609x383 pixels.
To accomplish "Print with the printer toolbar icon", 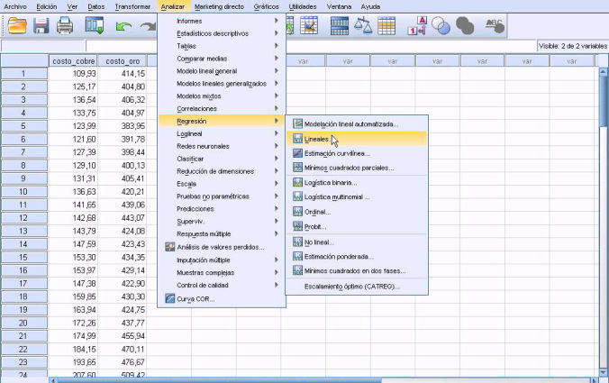I will (65, 26).
